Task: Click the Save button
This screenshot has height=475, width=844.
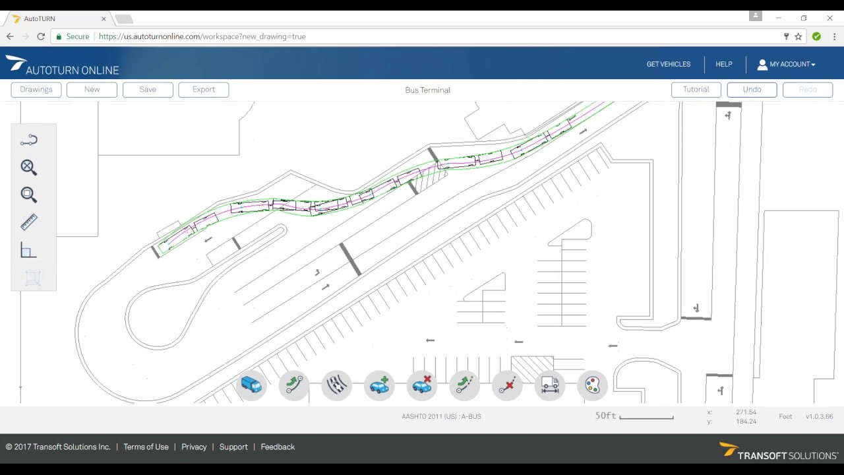Action: 148,90
